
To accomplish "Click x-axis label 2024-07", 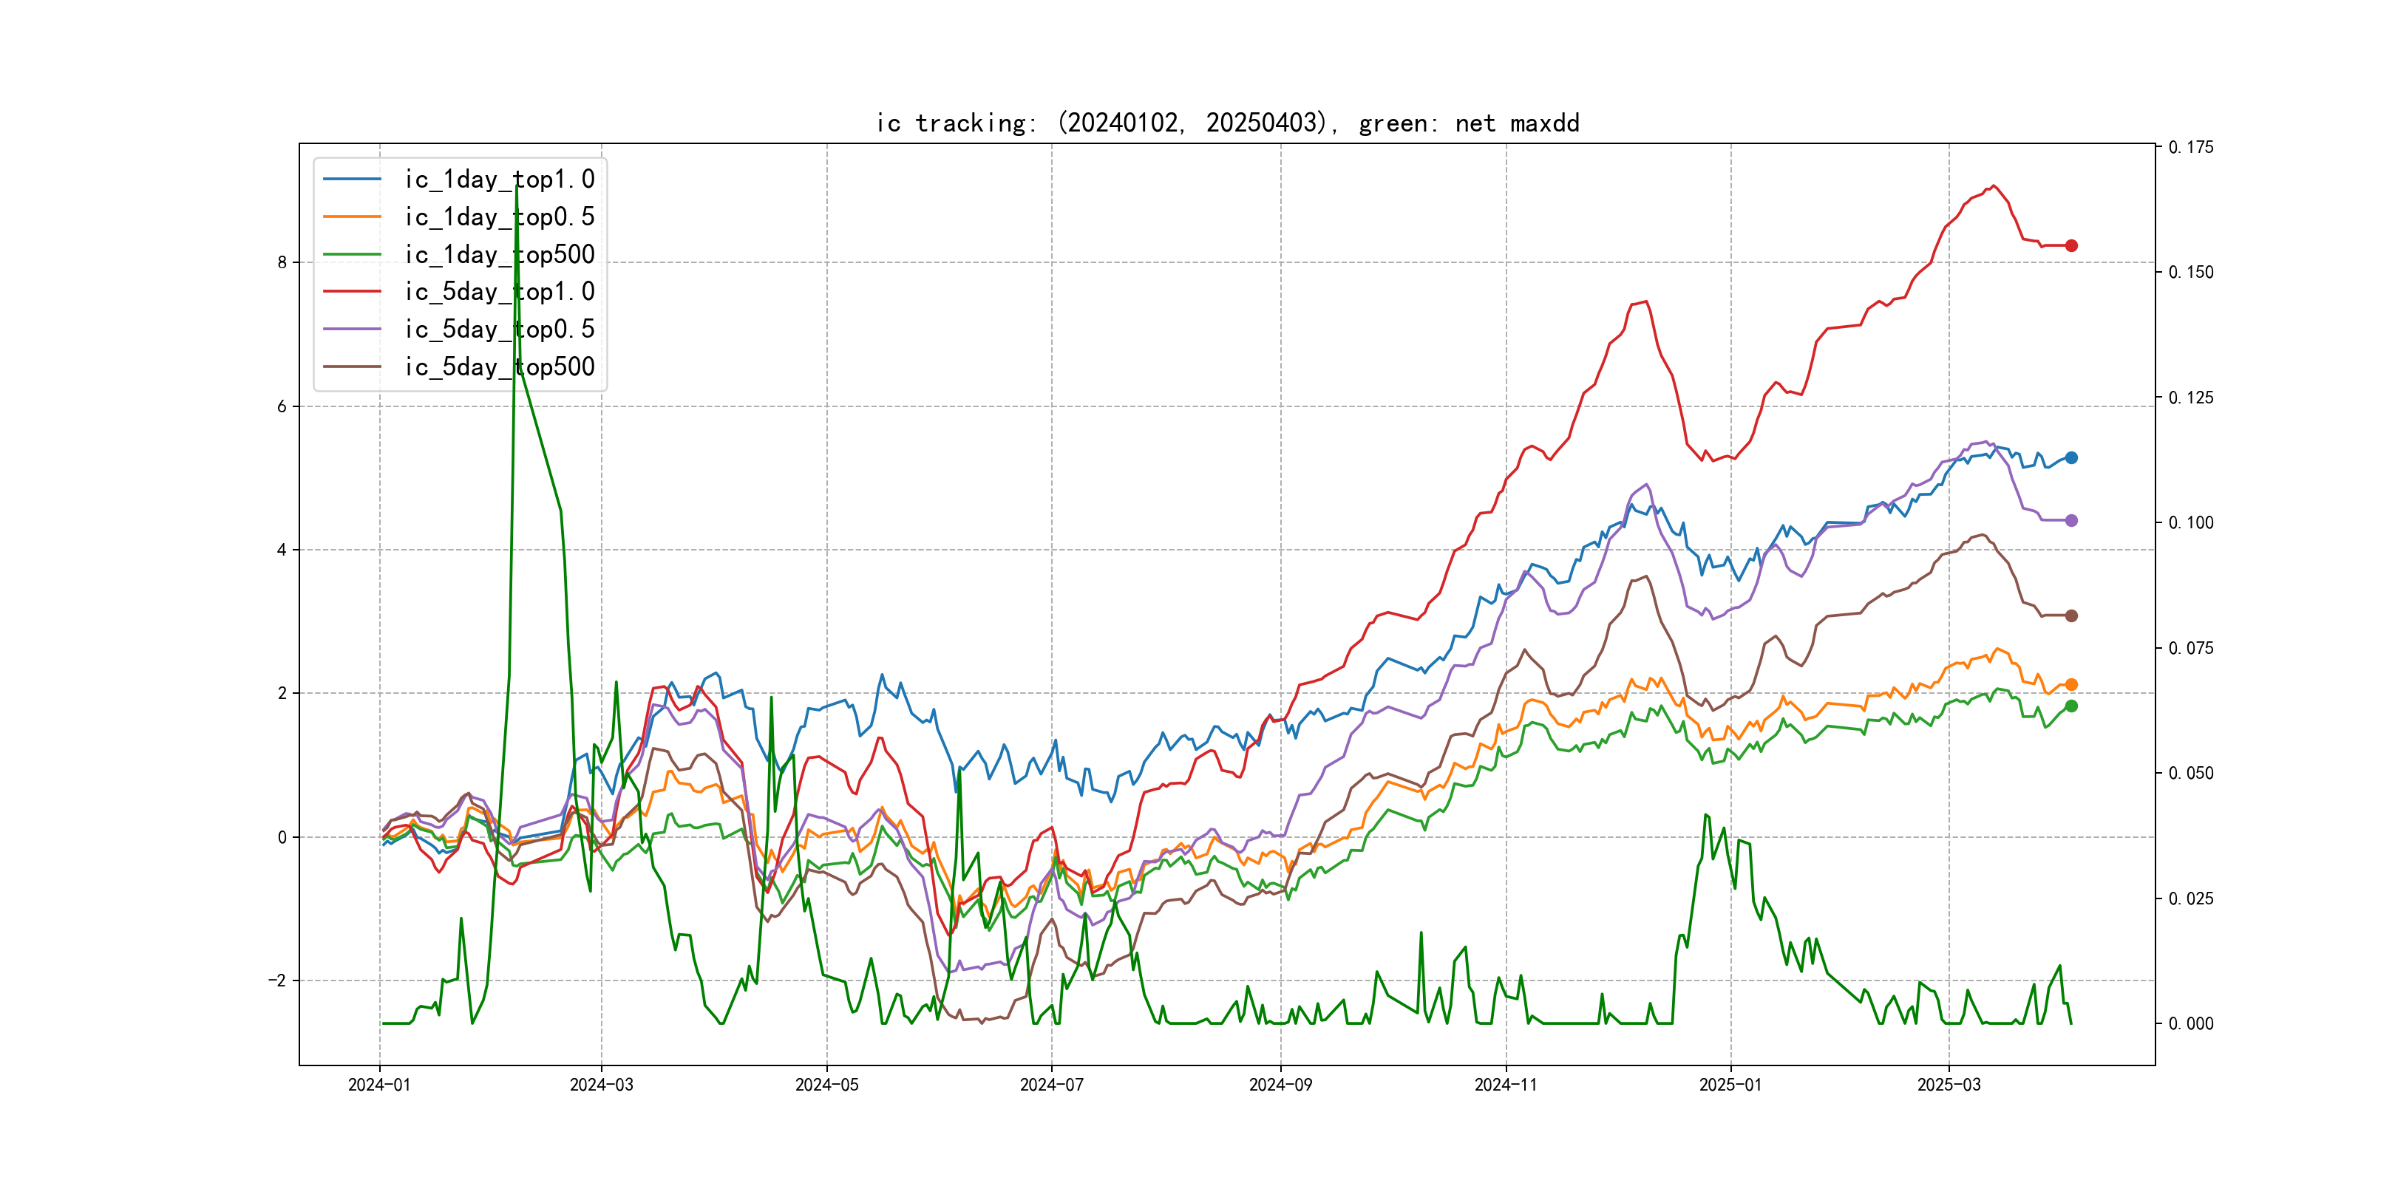I will [x=1052, y=1085].
